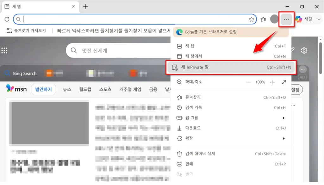Open a new tab with plus button
324x185 pixels.
click(x=85, y=7)
